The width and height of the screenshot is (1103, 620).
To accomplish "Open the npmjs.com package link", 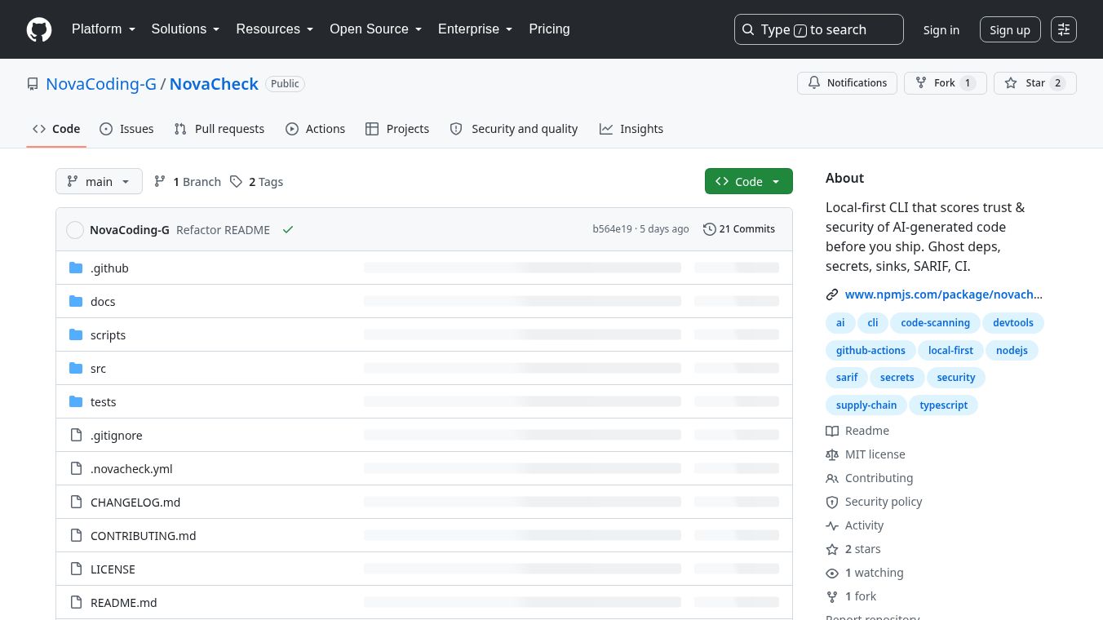I will click(944, 294).
